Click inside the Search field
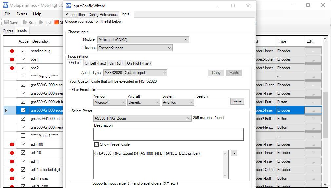Viewport: 331px width, 188px height. tap(212, 102)
